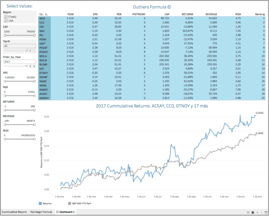Click the 30,85 PER cell in the FDC row
The image size is (269, 216).
coord(118,27)
